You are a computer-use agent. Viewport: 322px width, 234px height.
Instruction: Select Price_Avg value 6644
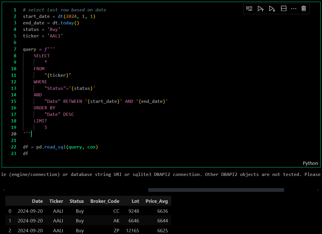[163, 221]
